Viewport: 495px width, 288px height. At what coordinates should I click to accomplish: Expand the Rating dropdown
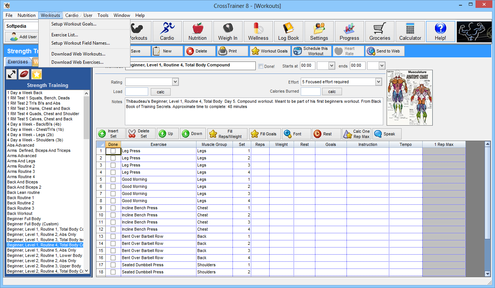pyautogui.click(x=175, y=82)
